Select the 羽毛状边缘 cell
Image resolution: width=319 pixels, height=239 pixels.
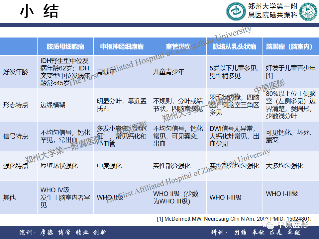234,105
